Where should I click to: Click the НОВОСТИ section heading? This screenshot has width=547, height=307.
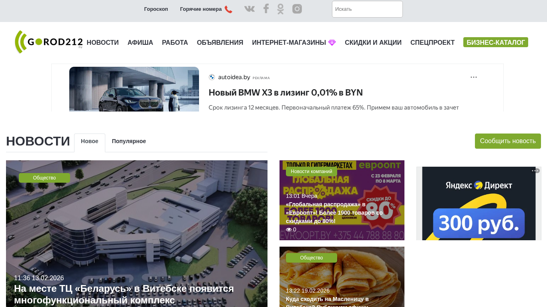coord(38,142)
